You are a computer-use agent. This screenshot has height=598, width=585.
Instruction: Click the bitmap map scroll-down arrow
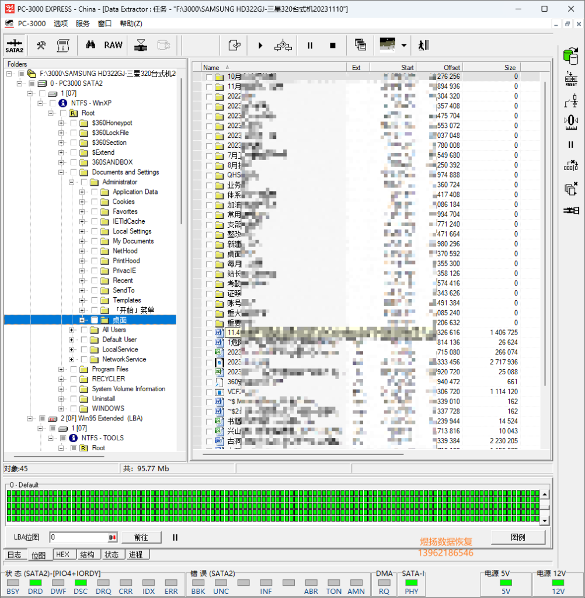coord(545,520)
